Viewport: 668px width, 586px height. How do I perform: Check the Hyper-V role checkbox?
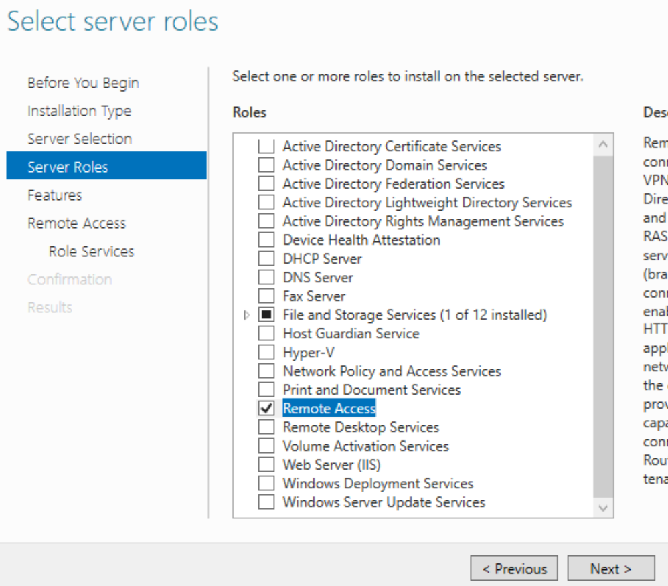pos(266,353)
